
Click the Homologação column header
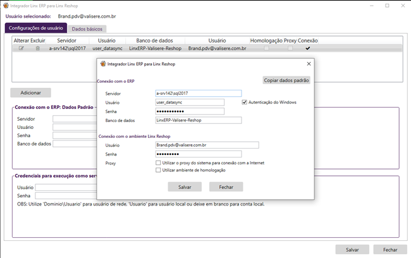tap(266, 40)
